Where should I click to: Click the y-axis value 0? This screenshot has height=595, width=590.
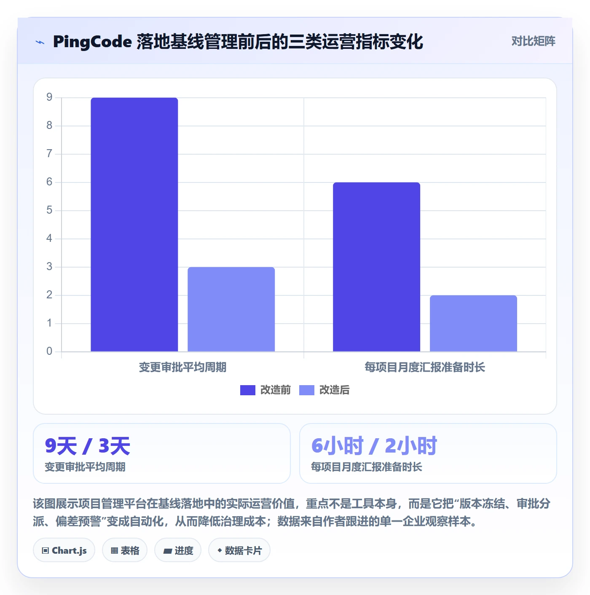[49, 351]
